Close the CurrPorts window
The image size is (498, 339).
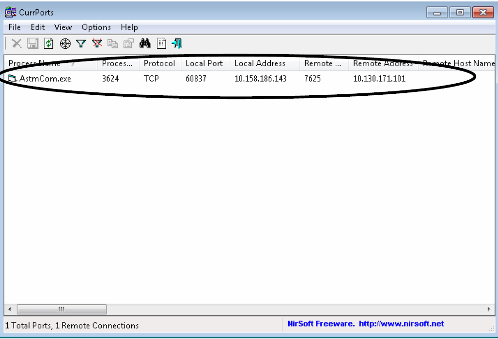(x=483, y=13)
